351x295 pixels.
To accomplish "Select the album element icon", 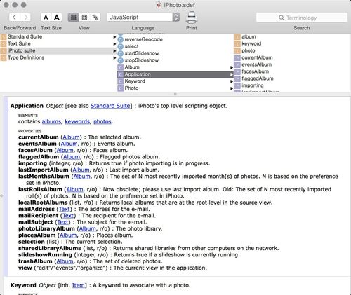I will (237, 37).
